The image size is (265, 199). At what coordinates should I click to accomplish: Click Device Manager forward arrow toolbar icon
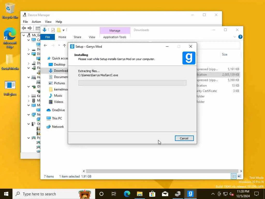(x=30, y=28)
